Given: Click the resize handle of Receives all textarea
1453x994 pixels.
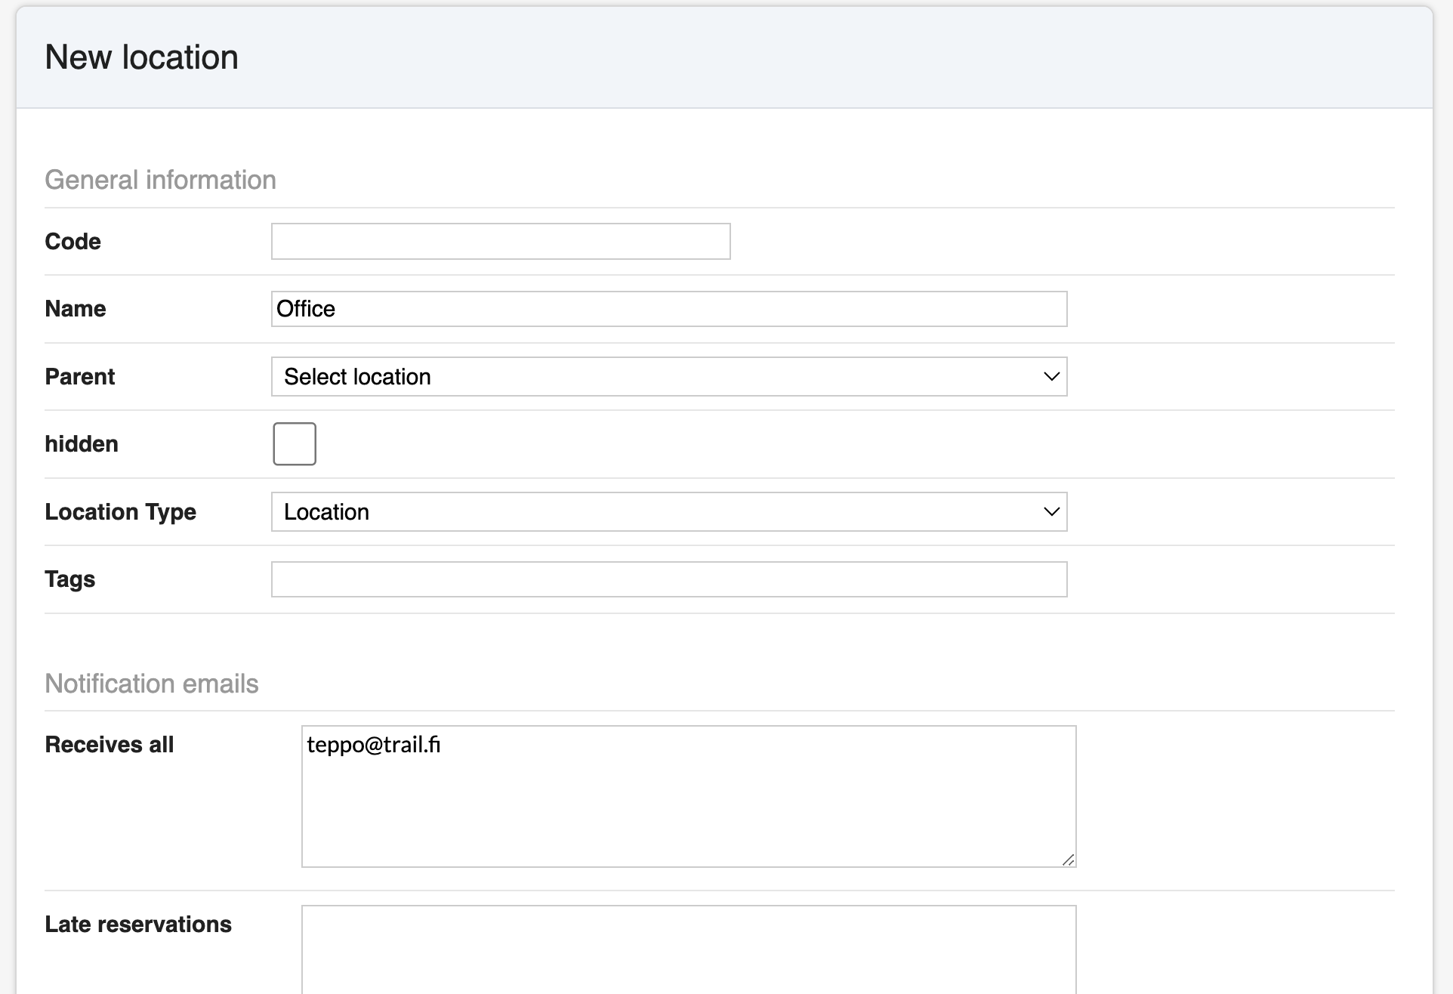Looking at the screenshot, I should tap(1068, 860).
